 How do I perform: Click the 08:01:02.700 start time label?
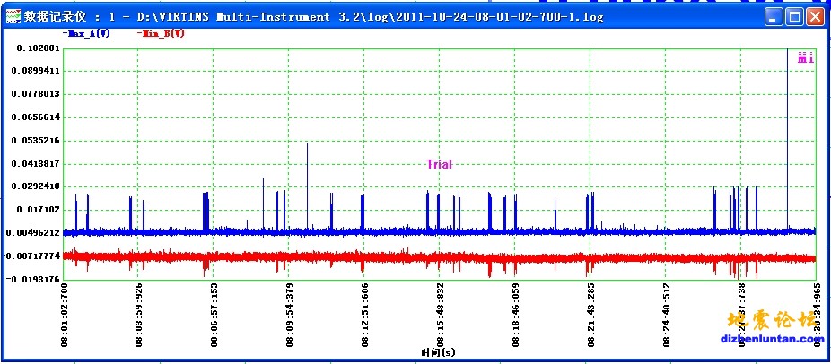pos(64,316)
